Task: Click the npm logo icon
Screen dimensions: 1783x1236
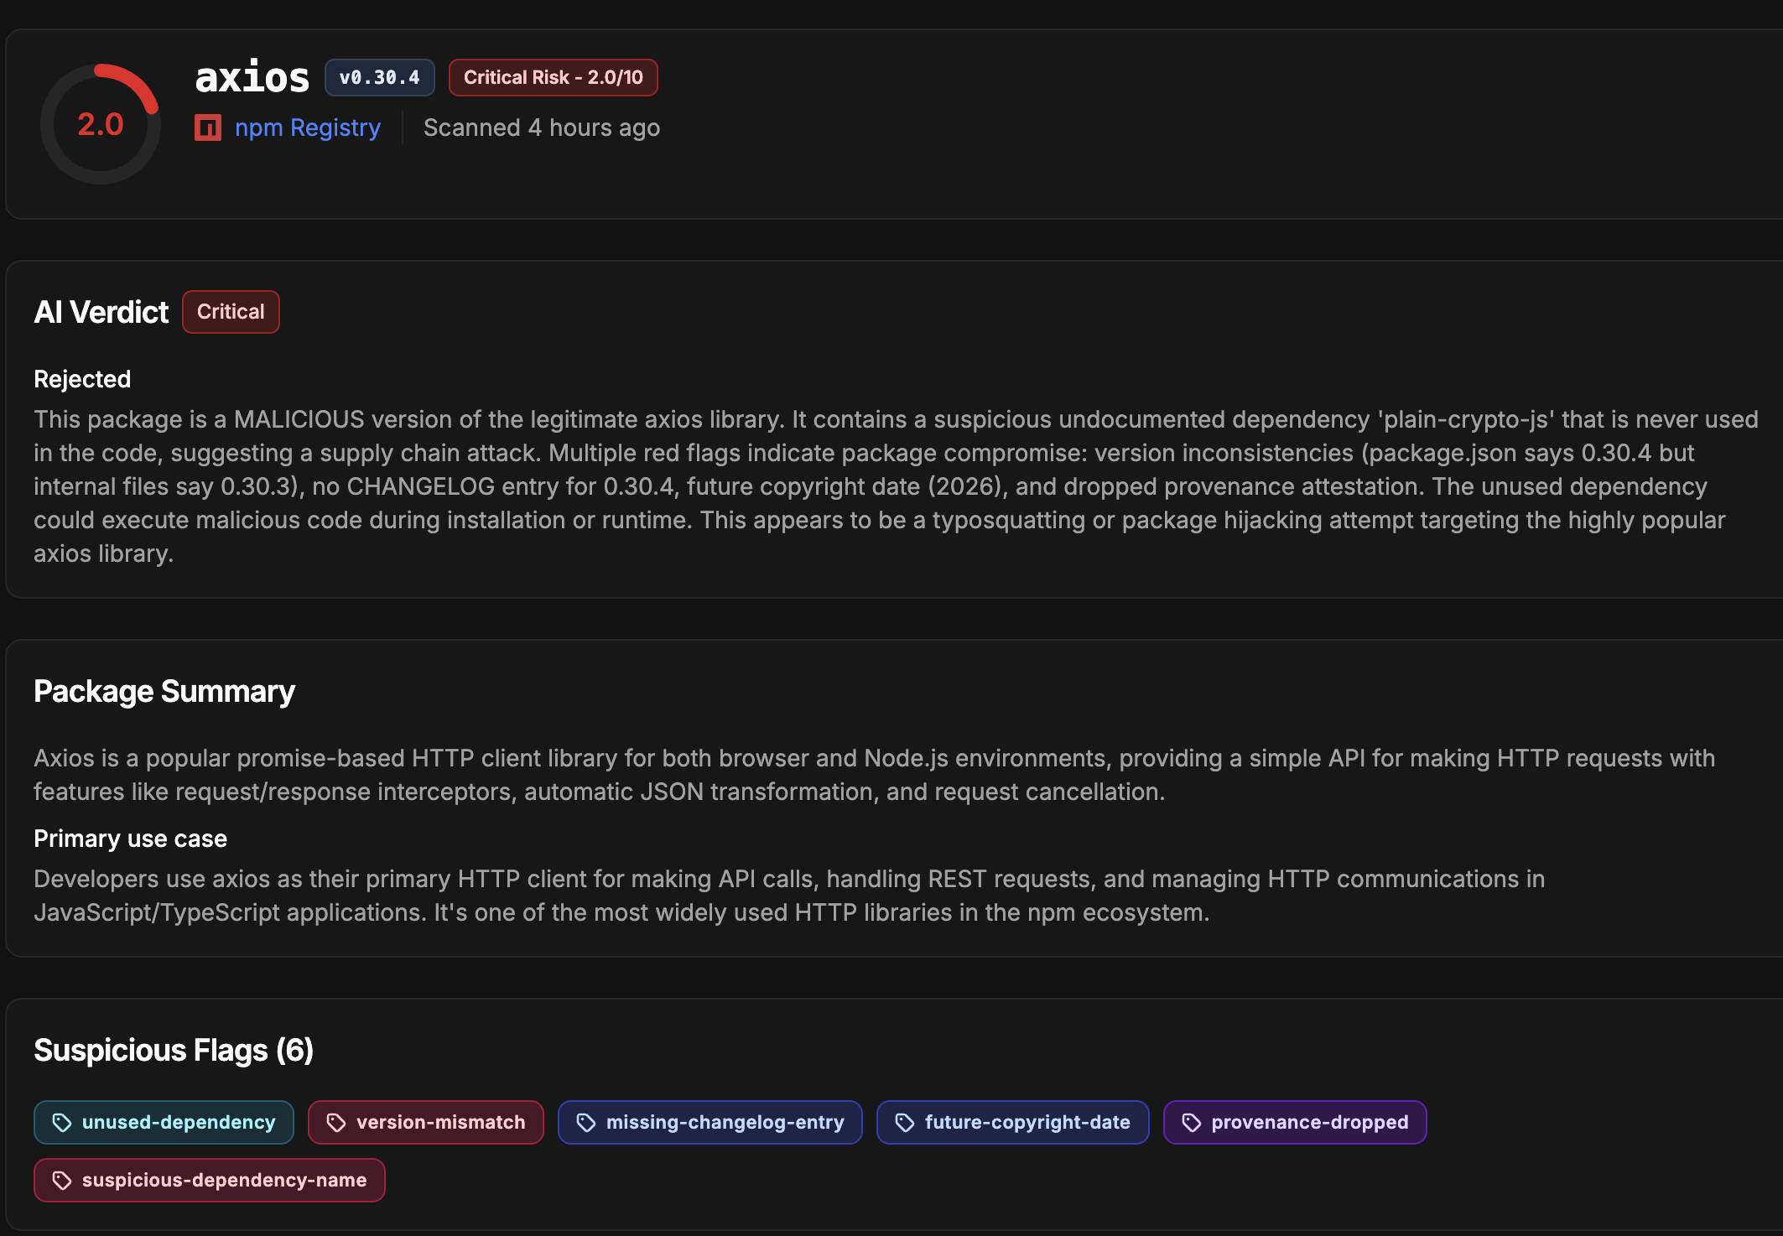Action: coord(208,127)
